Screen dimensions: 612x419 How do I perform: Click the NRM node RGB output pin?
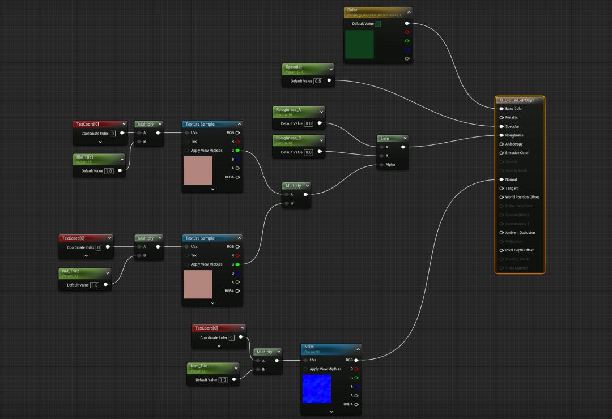point(356,360)
